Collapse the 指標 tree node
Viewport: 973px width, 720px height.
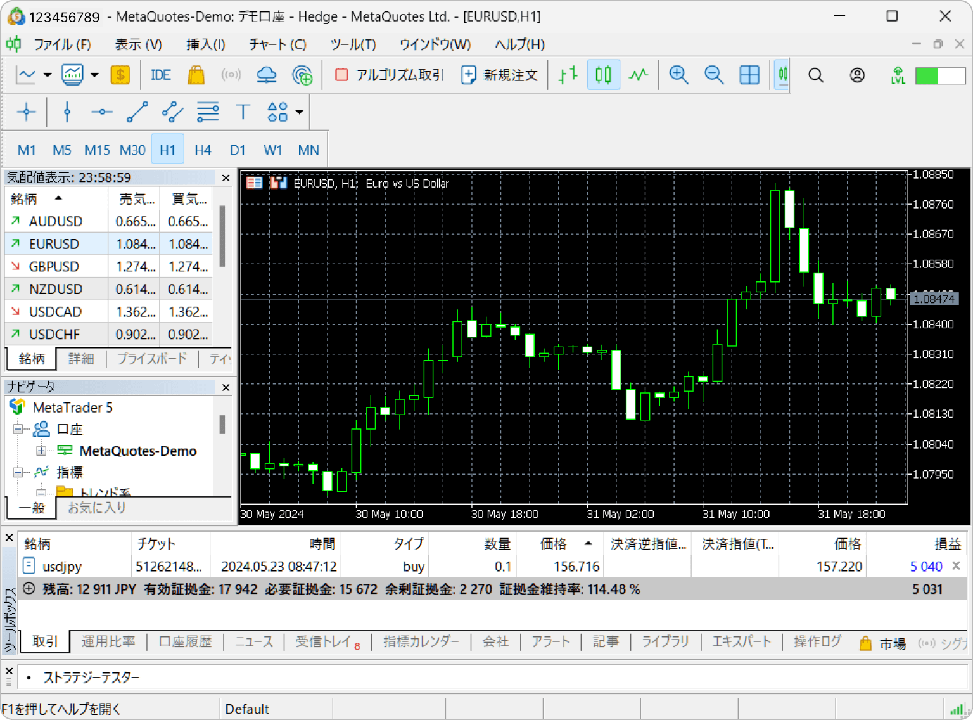point(18,472)
